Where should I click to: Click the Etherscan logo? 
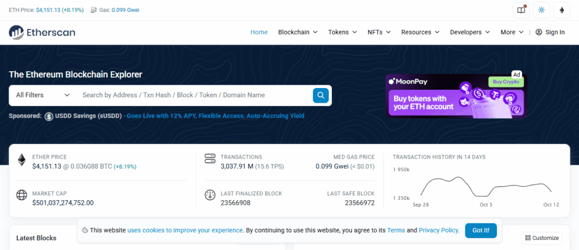(x=42, y=32)
